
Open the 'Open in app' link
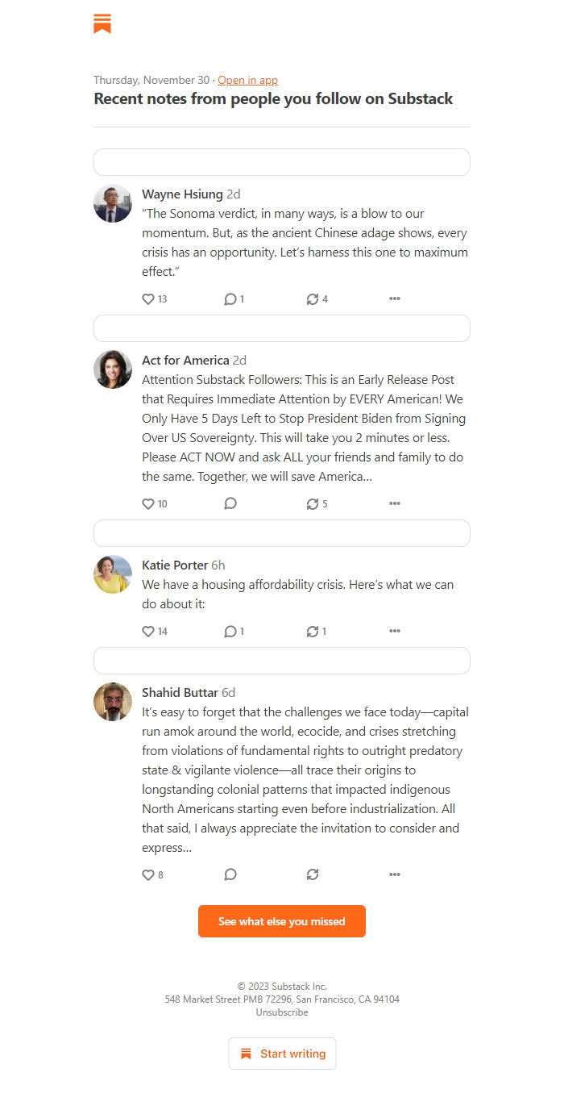point(247,80)
